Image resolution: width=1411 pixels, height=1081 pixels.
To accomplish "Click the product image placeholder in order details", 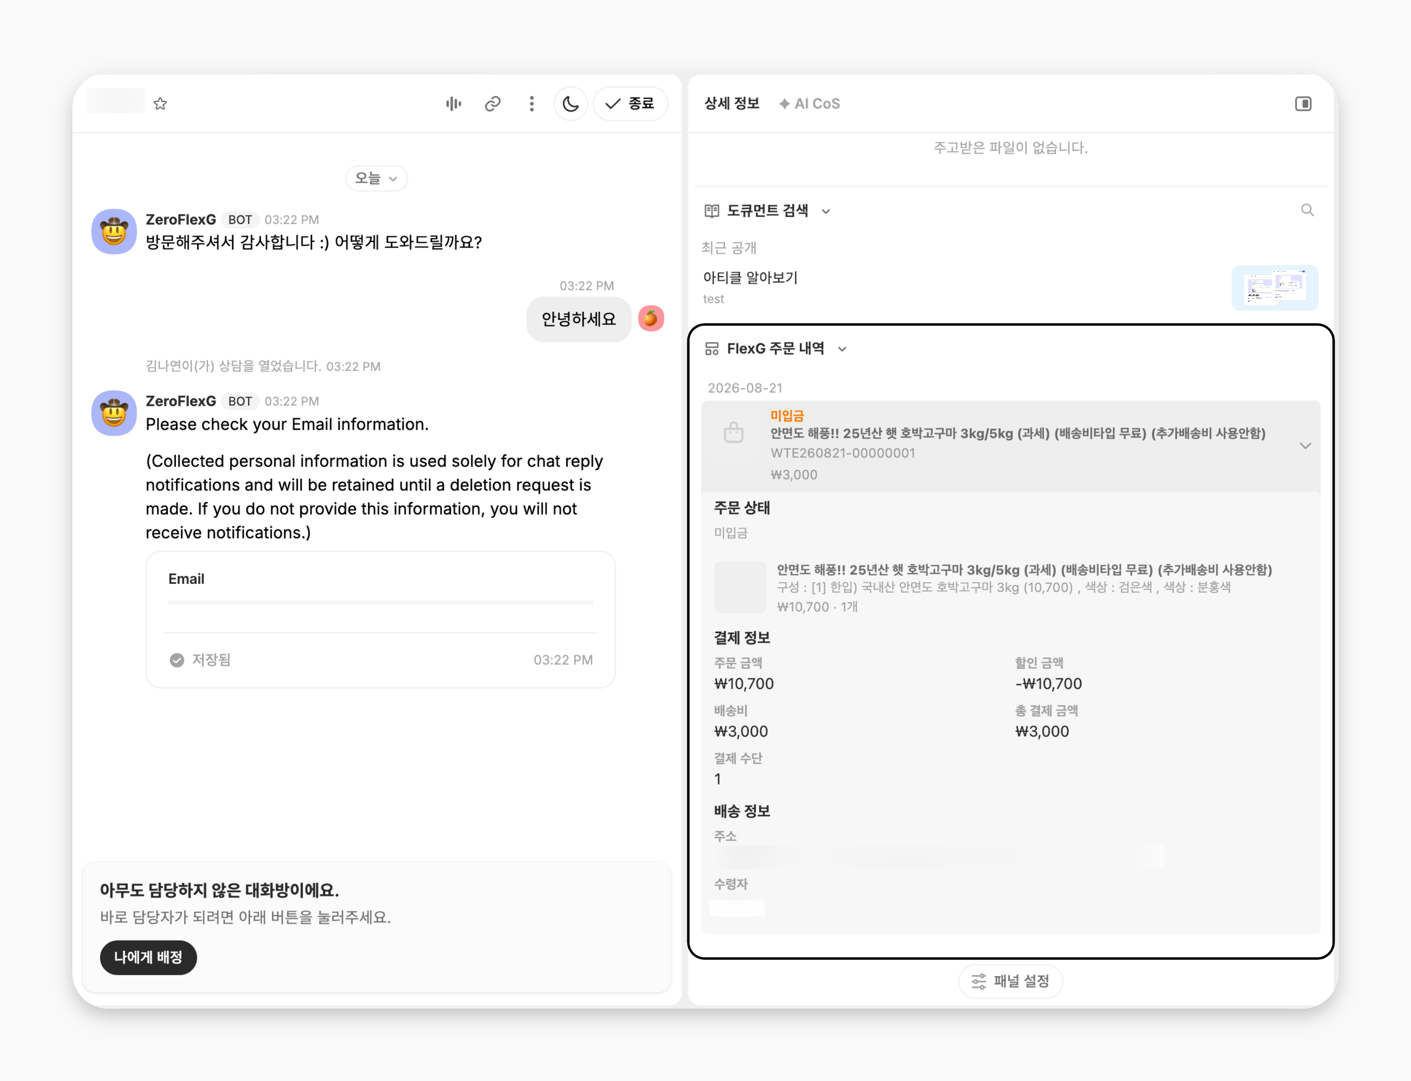I will coord(740,587).
